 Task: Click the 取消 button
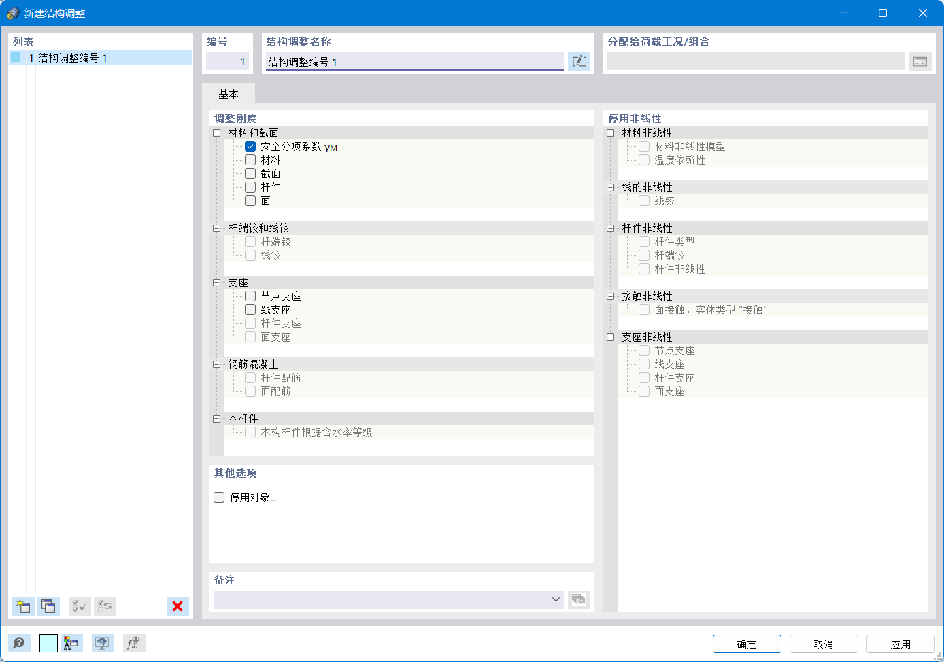pyautogui.click(x=824, y=644)
